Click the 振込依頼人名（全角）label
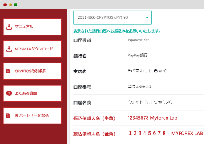 pos(95,134)
